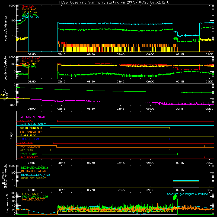Click '09:15' tick under the GOES panel
The image size is (217, 217).
point(180,109)
